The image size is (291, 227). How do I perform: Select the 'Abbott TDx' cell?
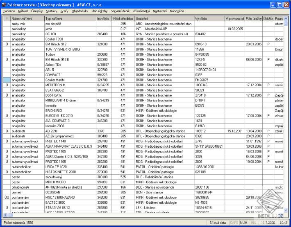click(70, 65)
